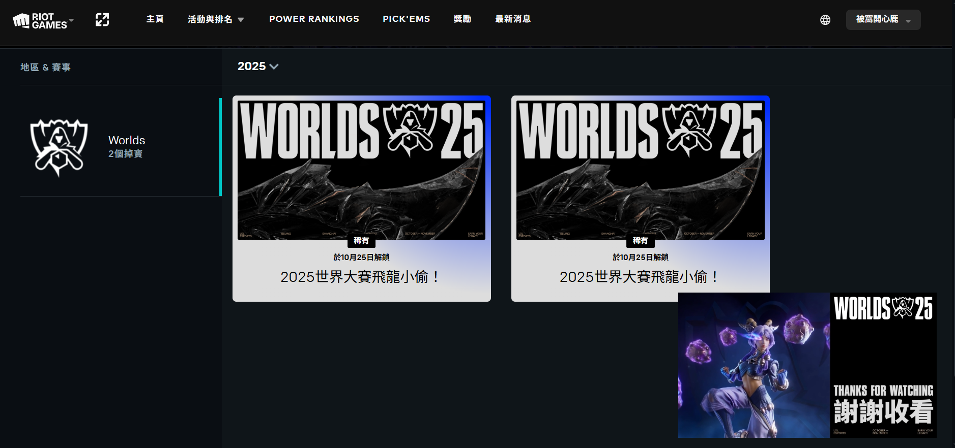Click the character artwork in the floating video
This screenshot has width=955, height=448.
click(753, 366)
